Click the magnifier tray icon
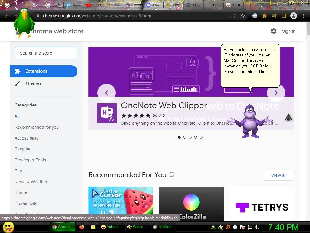Screen dimensions: 310x233 (228, 227)
